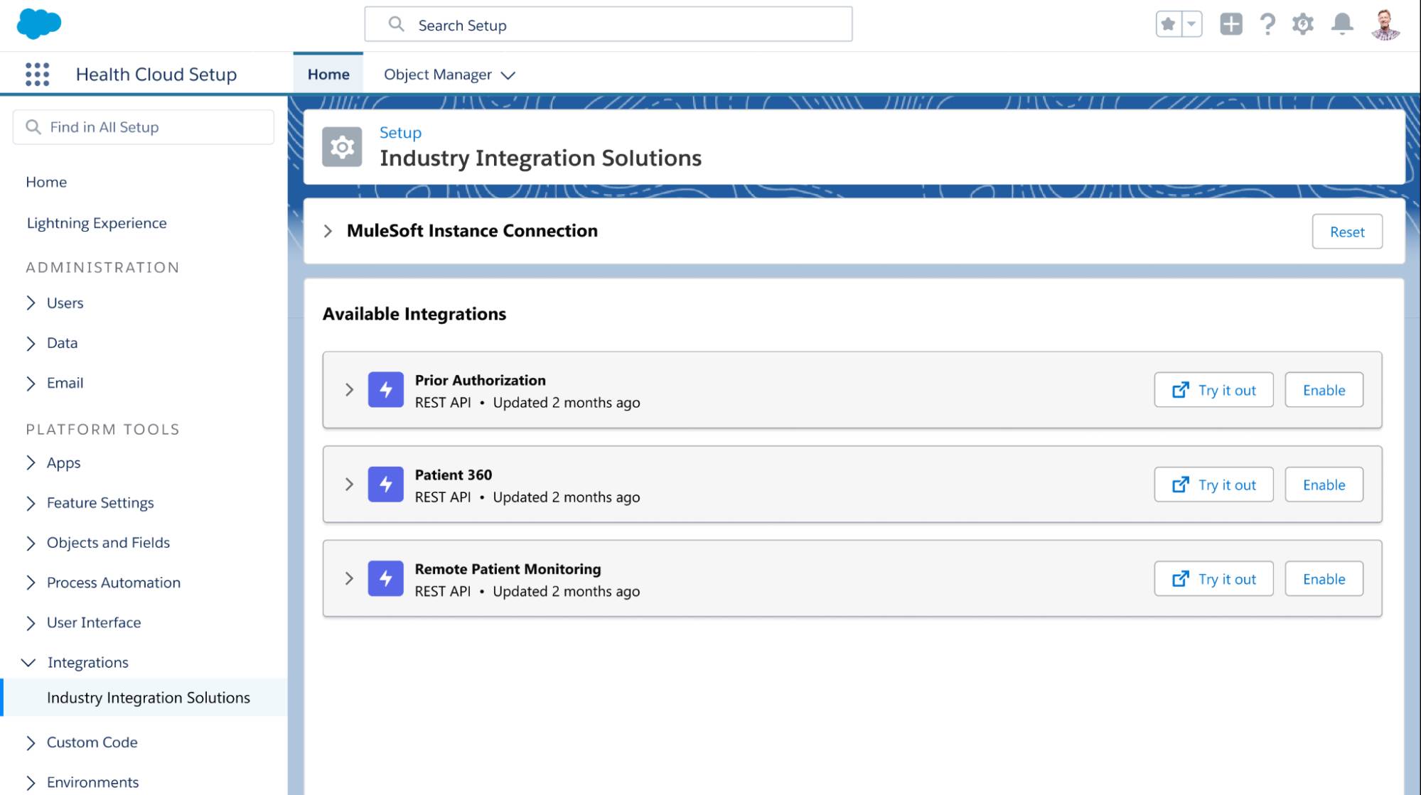Viewport: 1421px width, 795px height.
Task: Expand the Platform Tools section
Action: [102, 428]
